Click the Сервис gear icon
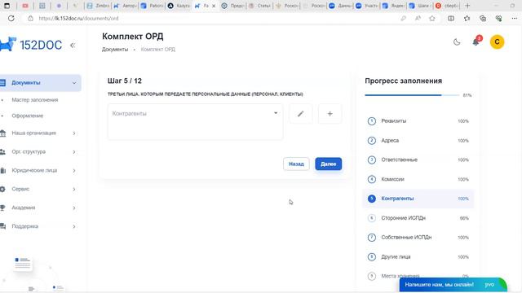522x293 pixels. 2,189
